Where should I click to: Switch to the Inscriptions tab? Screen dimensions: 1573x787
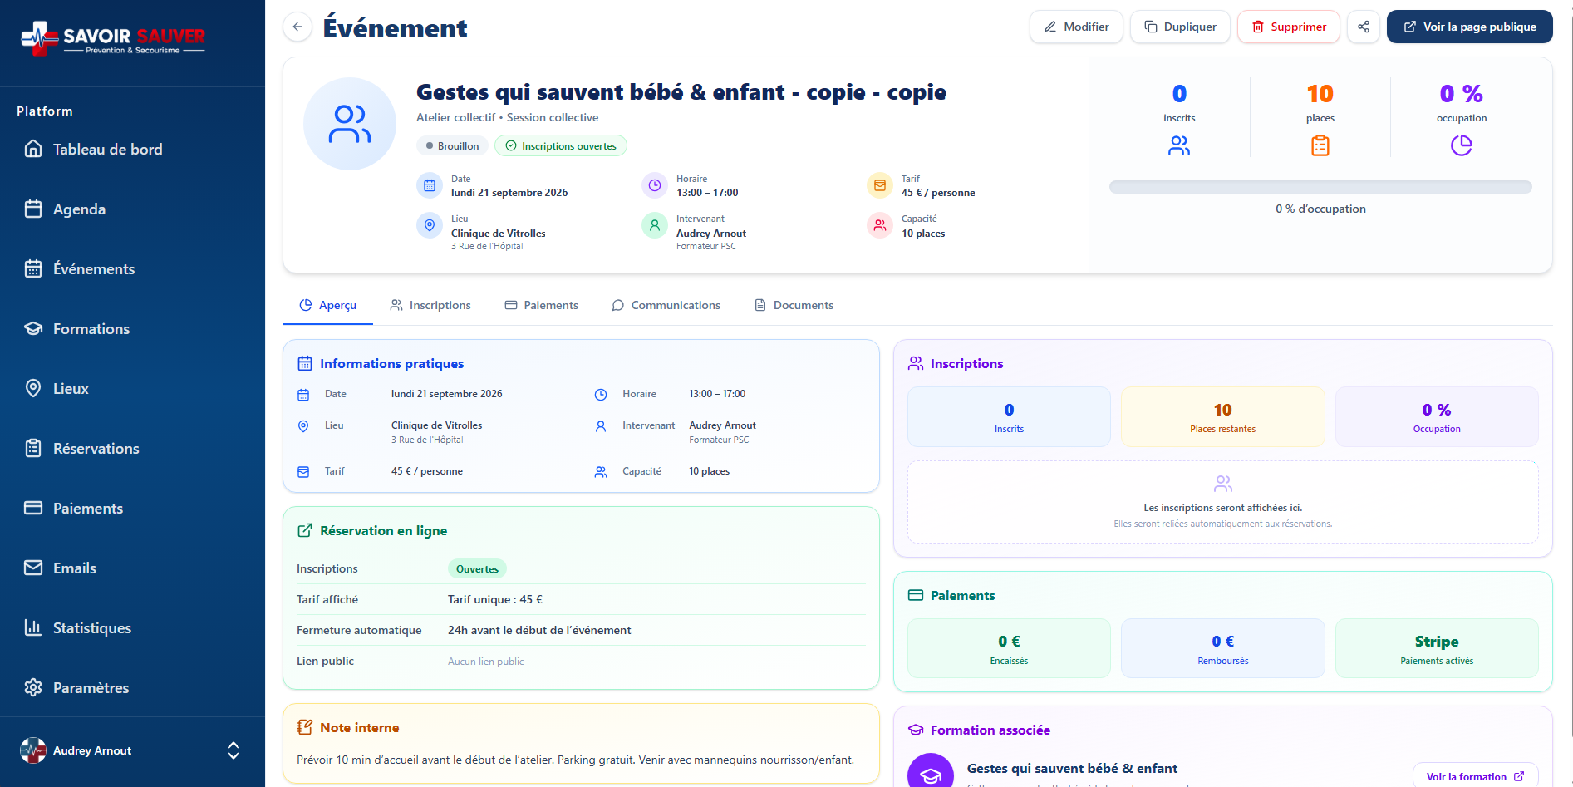[x=430, y=305]
